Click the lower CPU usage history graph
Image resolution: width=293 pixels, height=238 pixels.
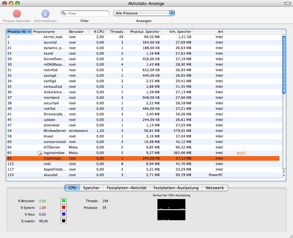[171, 215]
